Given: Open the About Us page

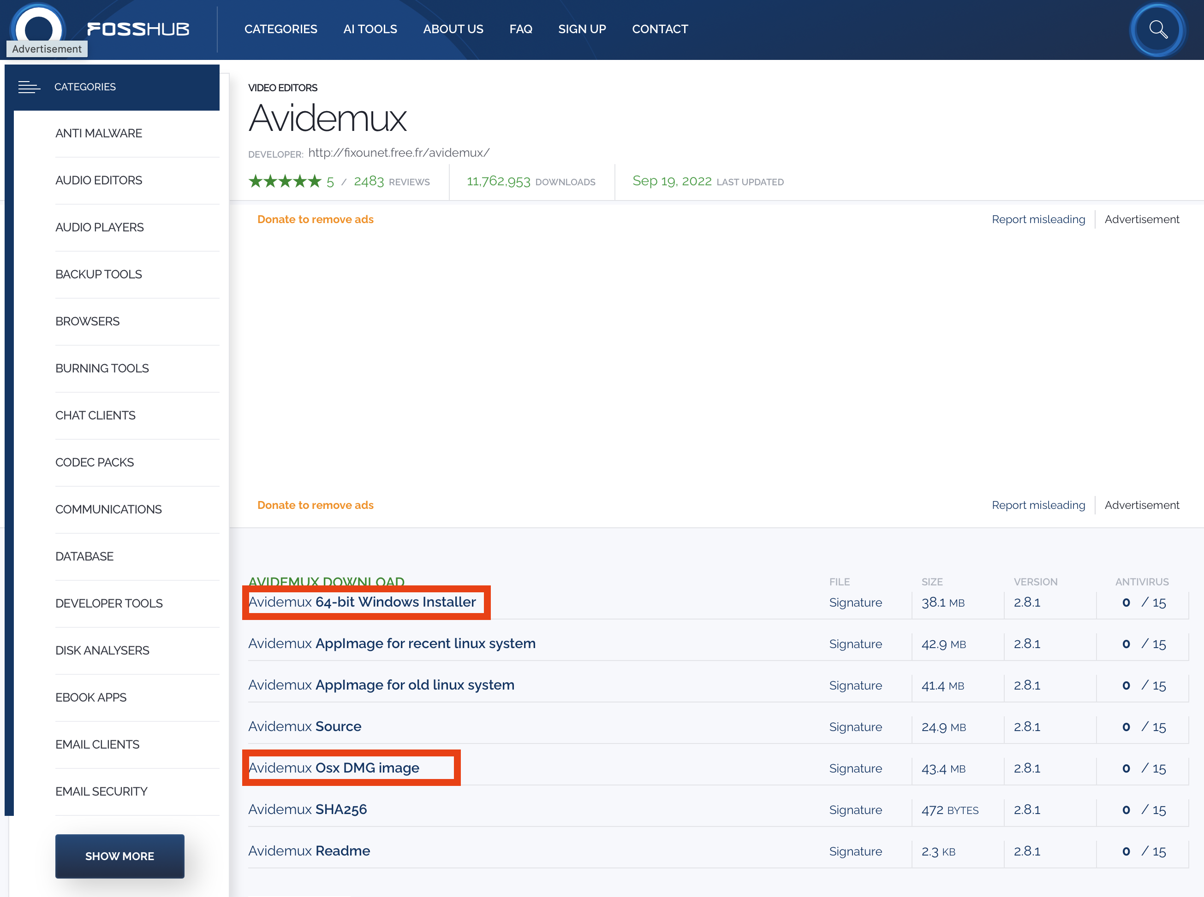Looking at the screenshot, I should (x=453, y=30).
